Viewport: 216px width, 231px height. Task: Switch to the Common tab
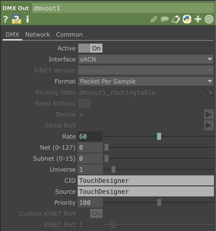pos(69,35)
